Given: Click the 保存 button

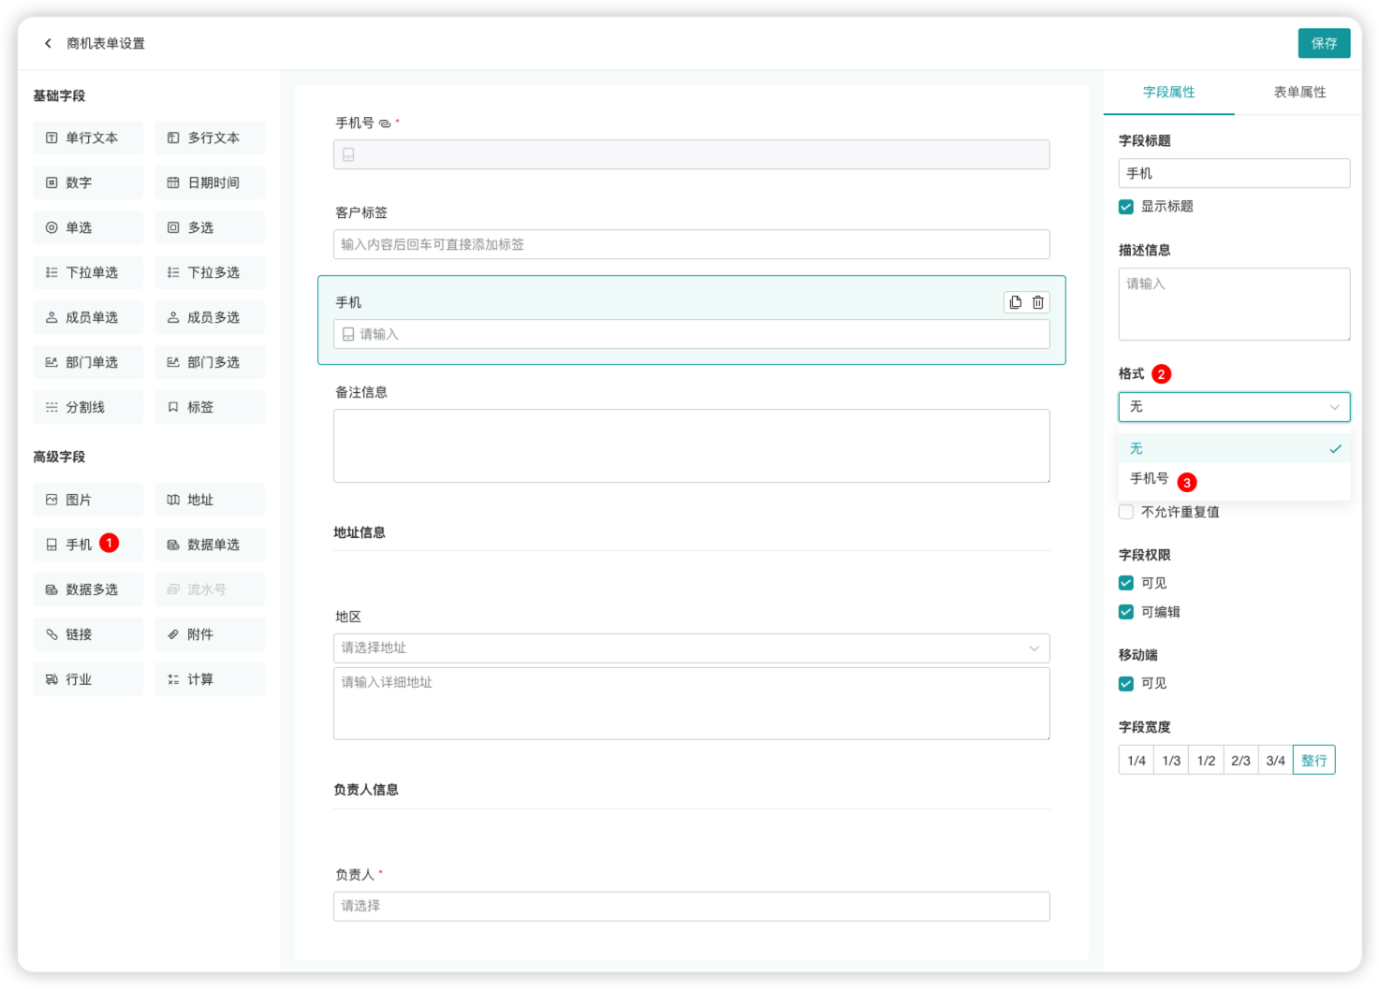Looking at the screenshot, I should 1324,43.
